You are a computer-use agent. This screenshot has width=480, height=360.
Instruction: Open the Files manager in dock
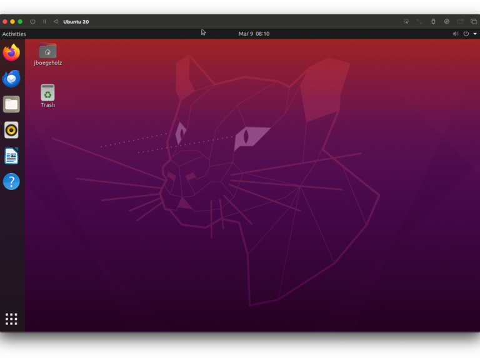(11, 104)
